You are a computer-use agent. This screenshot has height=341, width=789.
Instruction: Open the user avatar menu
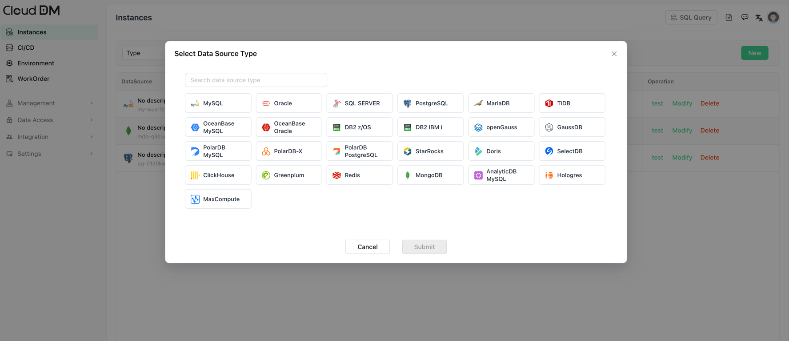773,17
